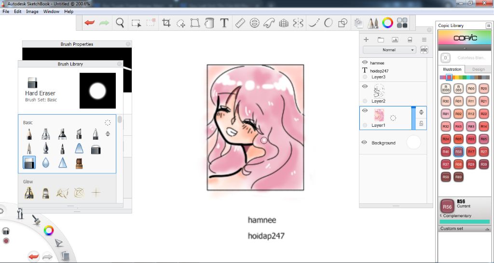Expand Complementary color options
The height and width of the screenshot is (263, 494).
click(x=455, y=216)
